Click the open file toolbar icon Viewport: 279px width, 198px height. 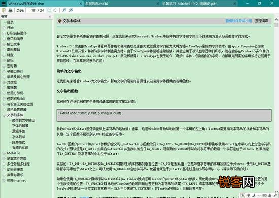4,10
